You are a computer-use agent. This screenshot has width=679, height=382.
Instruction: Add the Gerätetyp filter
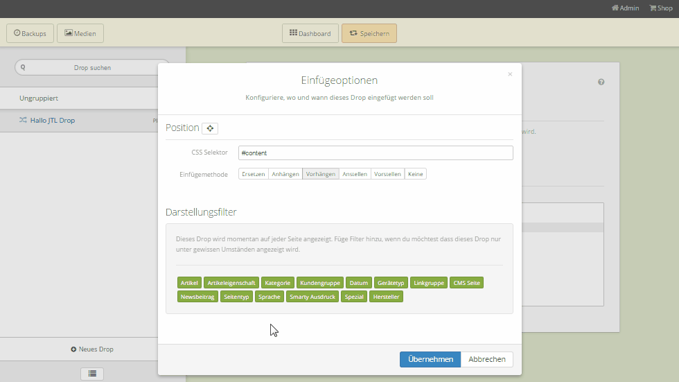[391, 283]
